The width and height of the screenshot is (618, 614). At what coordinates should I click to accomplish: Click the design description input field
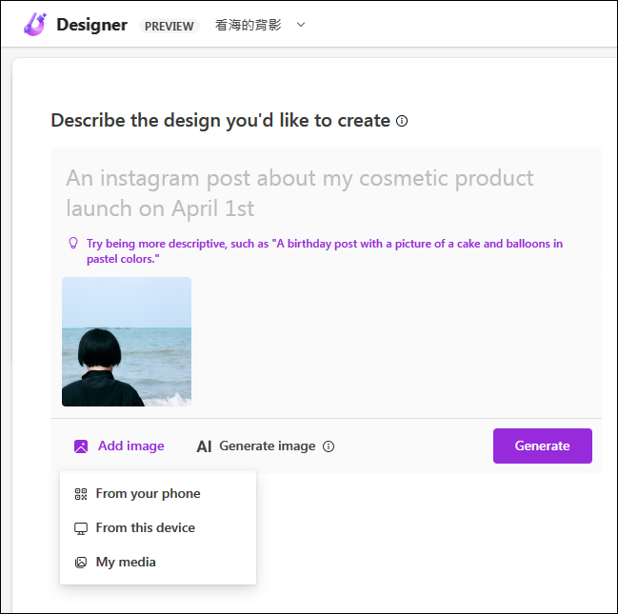[326, 193]
